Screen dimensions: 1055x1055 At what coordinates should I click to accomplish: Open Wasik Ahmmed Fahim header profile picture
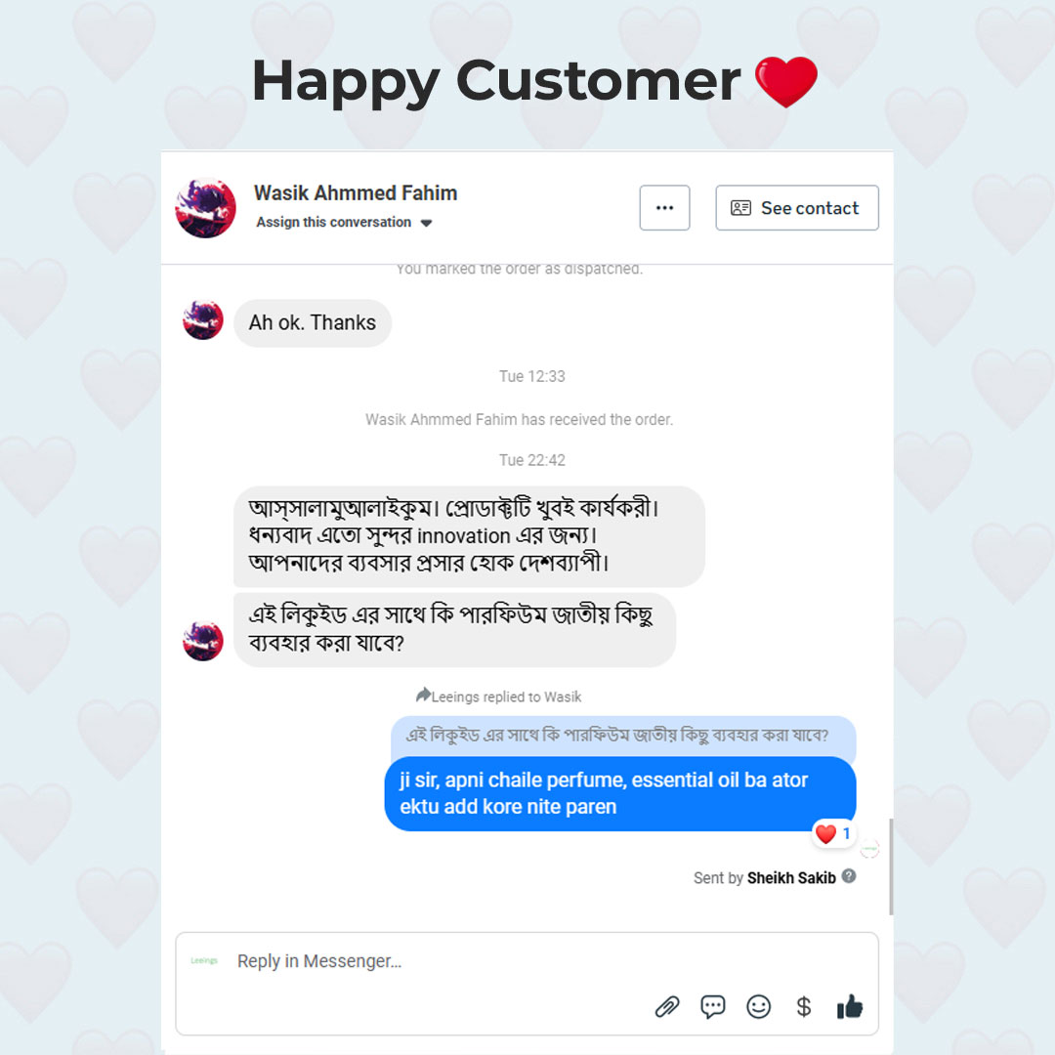[205, 208]
